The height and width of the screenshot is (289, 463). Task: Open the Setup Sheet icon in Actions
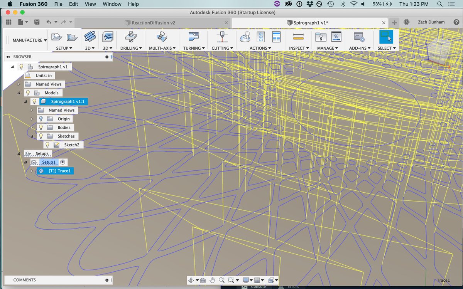[276, 37]
